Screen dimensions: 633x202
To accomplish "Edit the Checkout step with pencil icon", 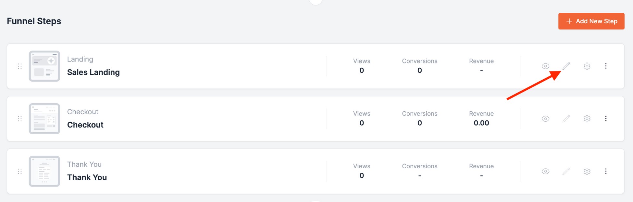I will (566, 119).
